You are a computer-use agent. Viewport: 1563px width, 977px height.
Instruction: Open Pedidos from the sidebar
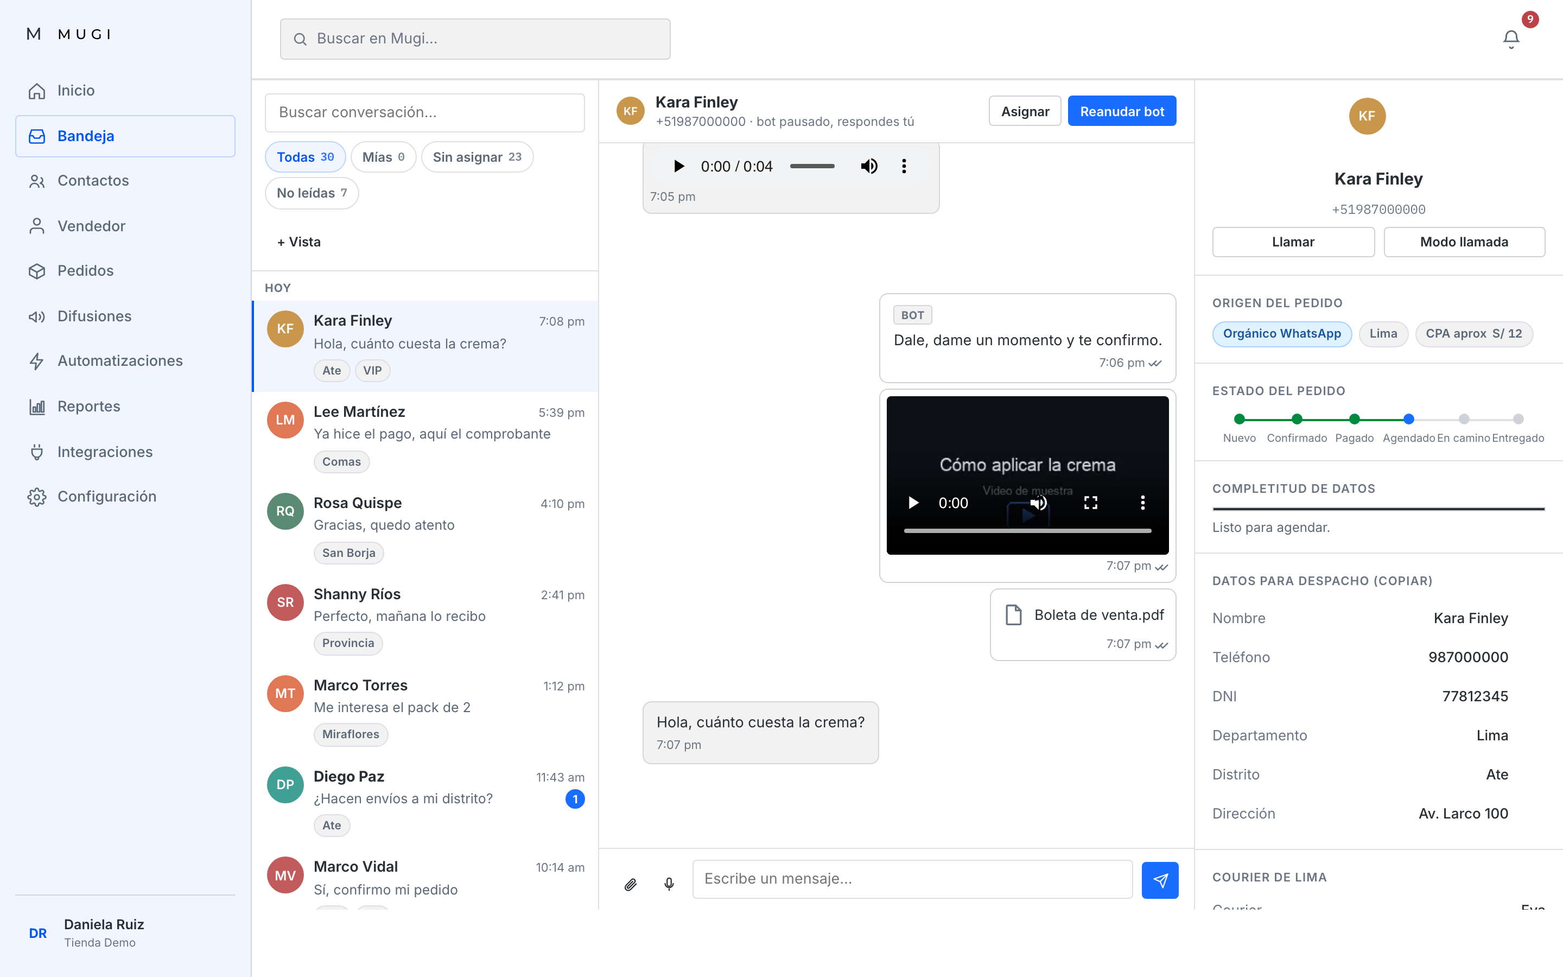(125, 271)
